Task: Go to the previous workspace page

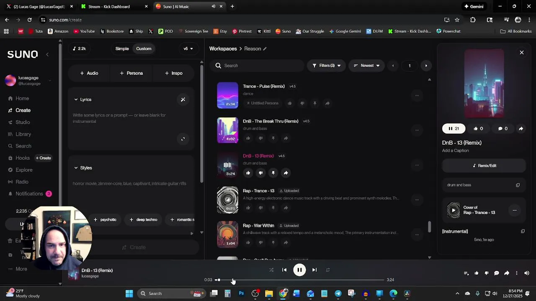Action: [393, 66]
